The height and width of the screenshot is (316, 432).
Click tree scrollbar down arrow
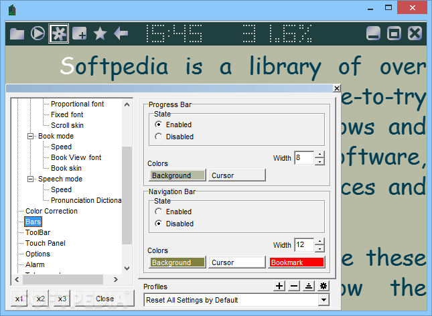click(127, 268)
